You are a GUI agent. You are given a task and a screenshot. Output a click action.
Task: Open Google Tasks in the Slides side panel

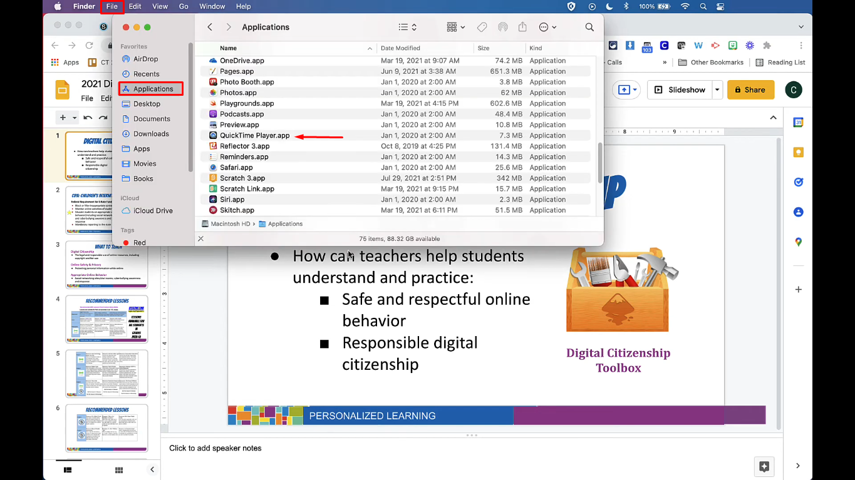point(798,182)
